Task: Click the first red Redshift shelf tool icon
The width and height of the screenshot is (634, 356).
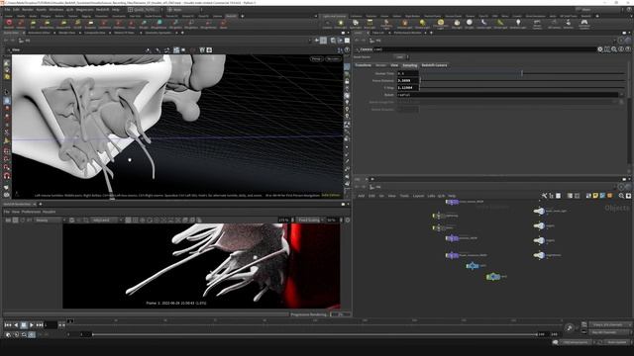Action: coord(9,24)
